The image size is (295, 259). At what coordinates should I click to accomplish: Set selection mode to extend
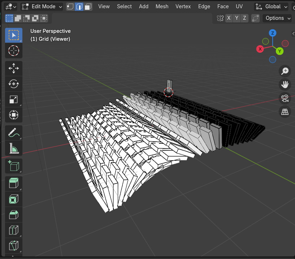tap(18, 18)
